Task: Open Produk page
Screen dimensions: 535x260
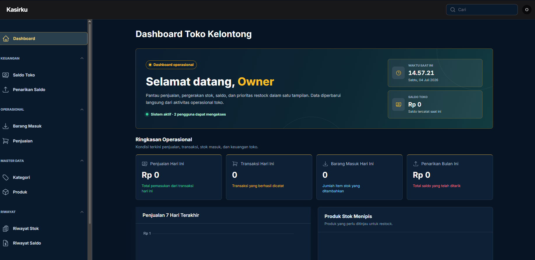Action: tap(43, 192)
